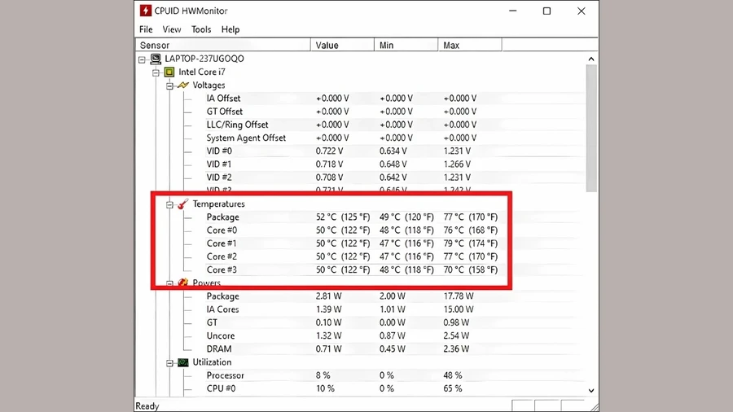Click the 15.00 W IA Cores max value

(458, 309)
